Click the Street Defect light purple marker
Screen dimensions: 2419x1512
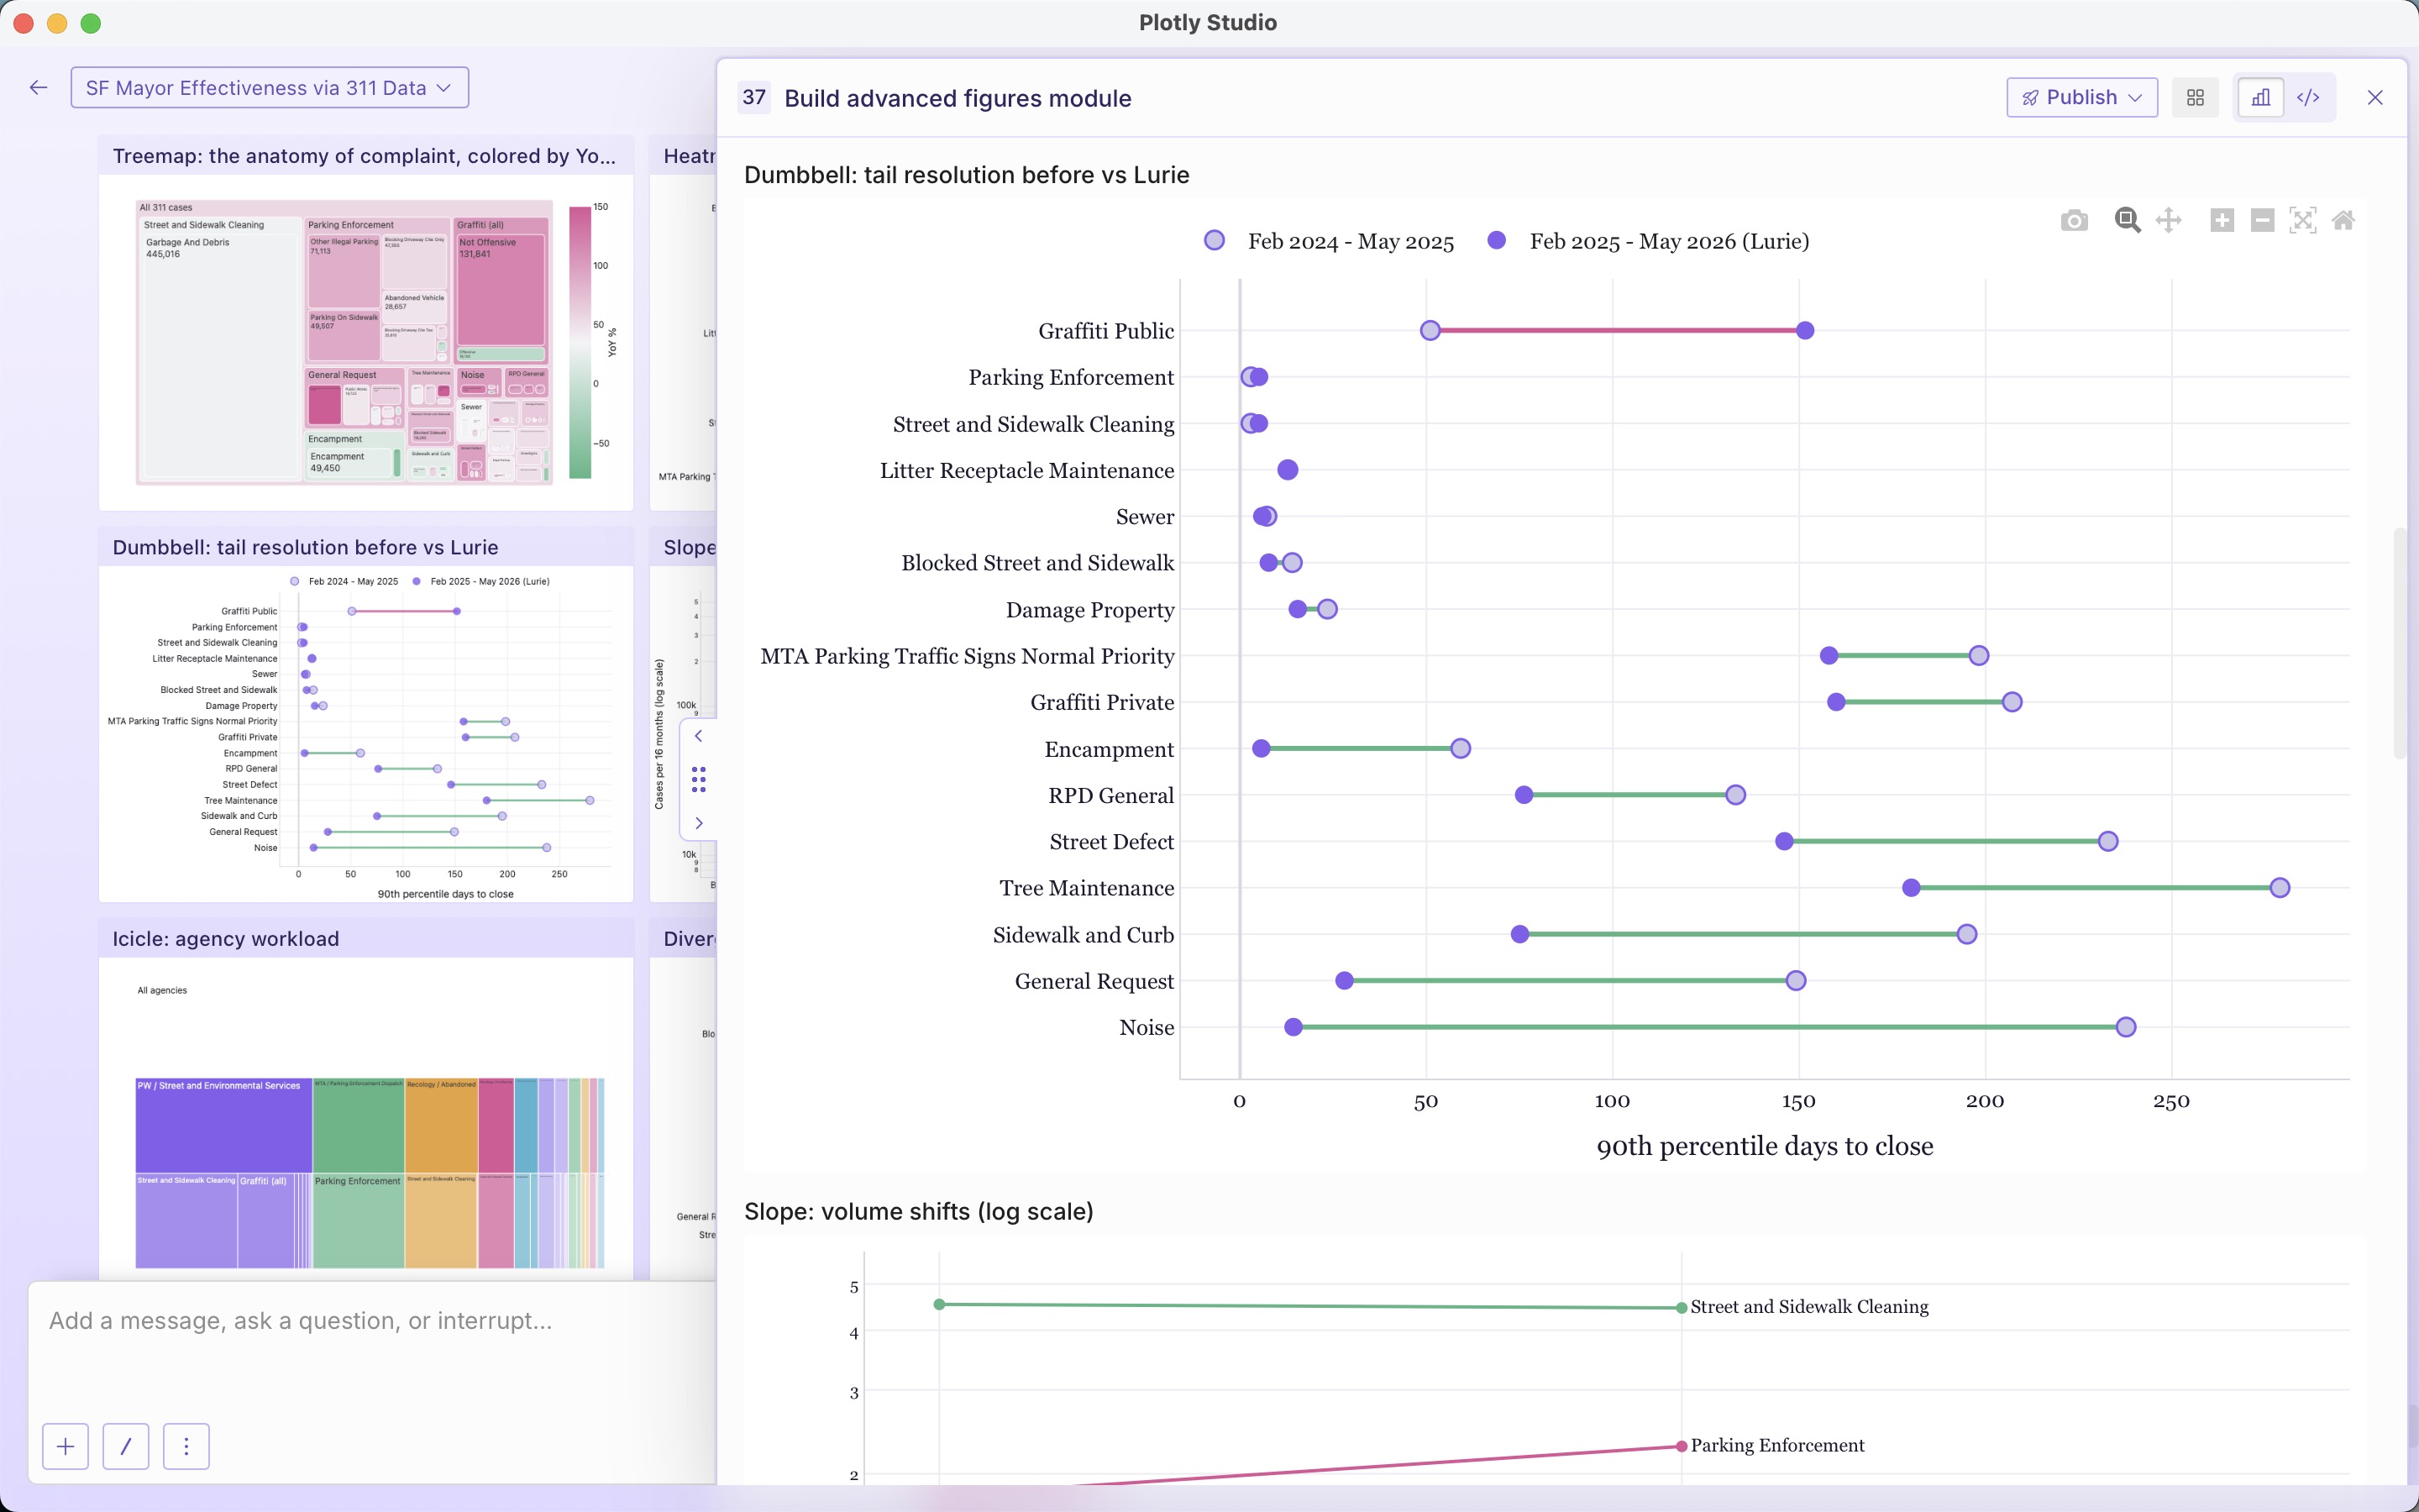click(x=2108, y=841)
